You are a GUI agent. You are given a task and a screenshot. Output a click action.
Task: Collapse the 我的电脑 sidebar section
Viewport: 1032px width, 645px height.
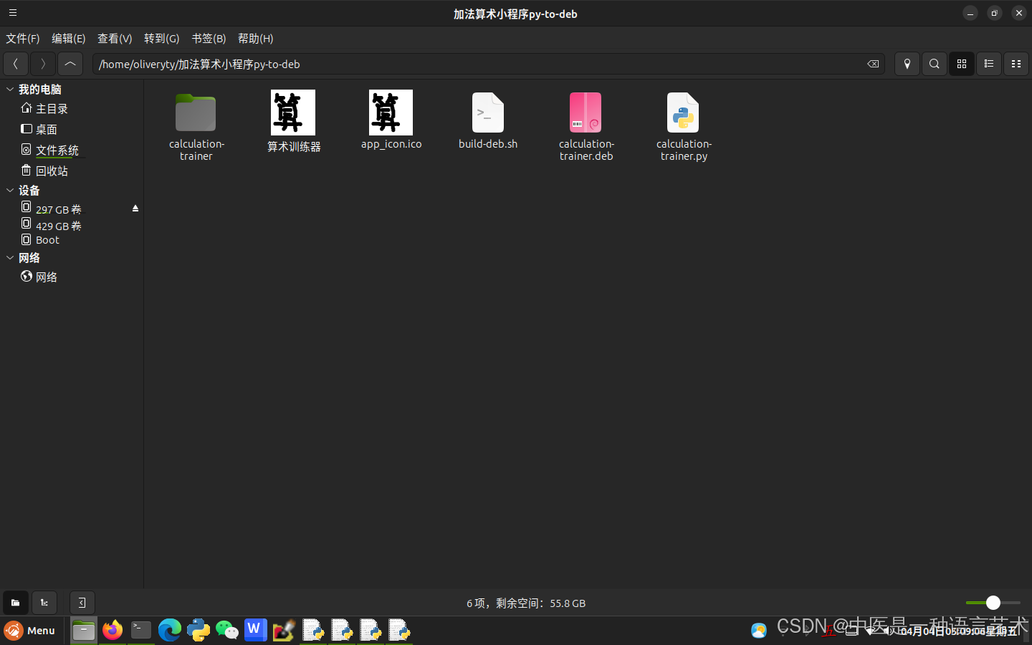coord(10,89)
